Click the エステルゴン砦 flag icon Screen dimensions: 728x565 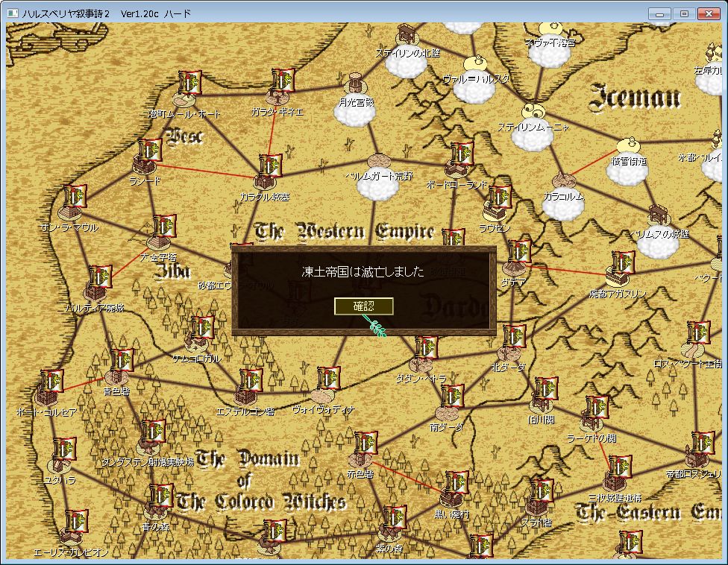click(251, 382)
